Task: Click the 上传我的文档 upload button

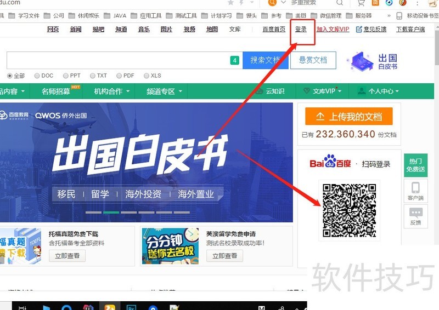Action: pyautogui.click(x=350, y=117)
